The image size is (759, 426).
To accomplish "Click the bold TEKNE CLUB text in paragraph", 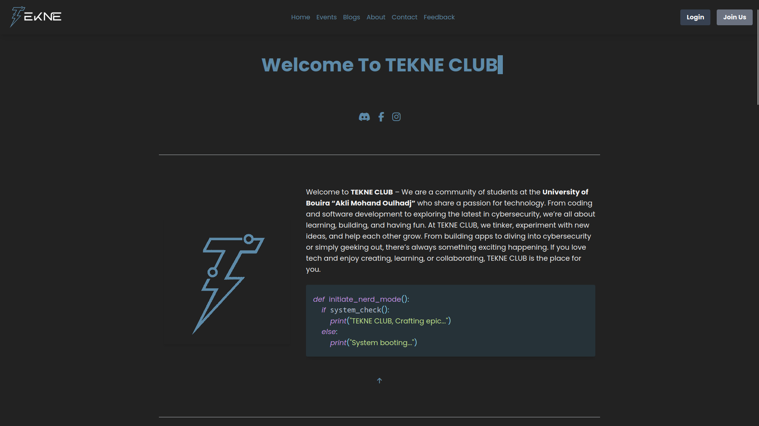I will (372, 192).
